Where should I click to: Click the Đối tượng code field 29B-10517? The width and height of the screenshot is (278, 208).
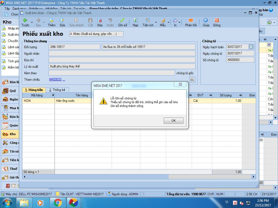point(74,47)
